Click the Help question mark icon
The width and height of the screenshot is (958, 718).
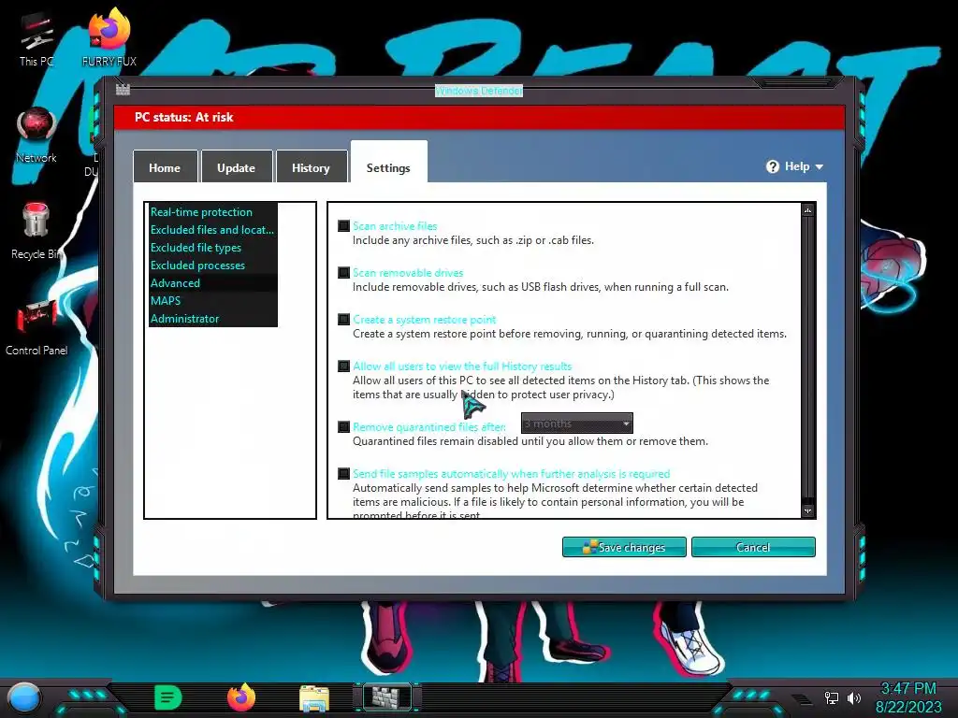(772, 166)
